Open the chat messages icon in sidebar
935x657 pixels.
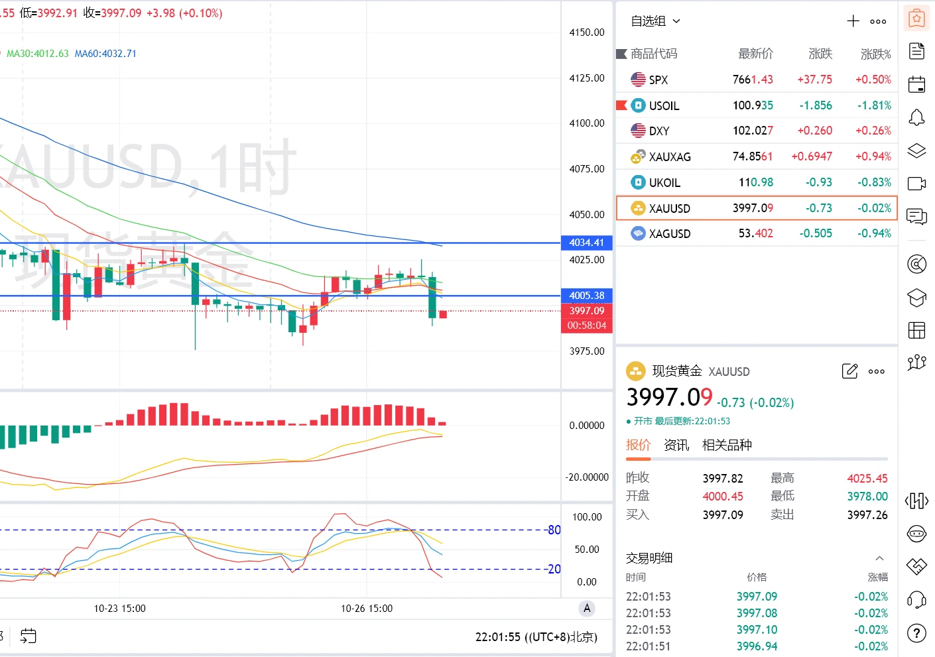pyautogui.click(x=916, y=217)
